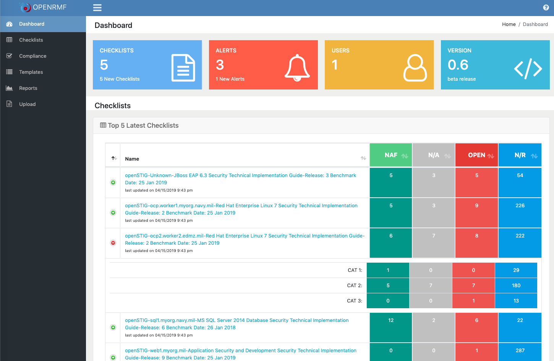Screen dimensions: 554x361
Task: Open the sql1.myorg.navy.mil SQL Server checklist link
Action: pyautogui.click(x=237, y=324)
